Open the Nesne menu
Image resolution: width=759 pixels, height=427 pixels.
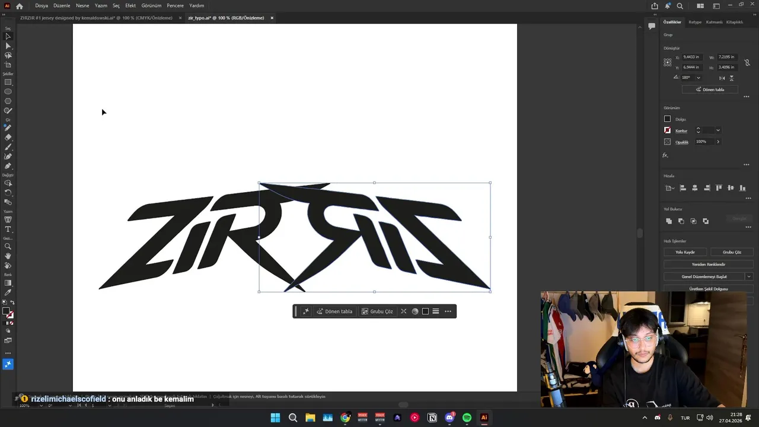(82, 6)
